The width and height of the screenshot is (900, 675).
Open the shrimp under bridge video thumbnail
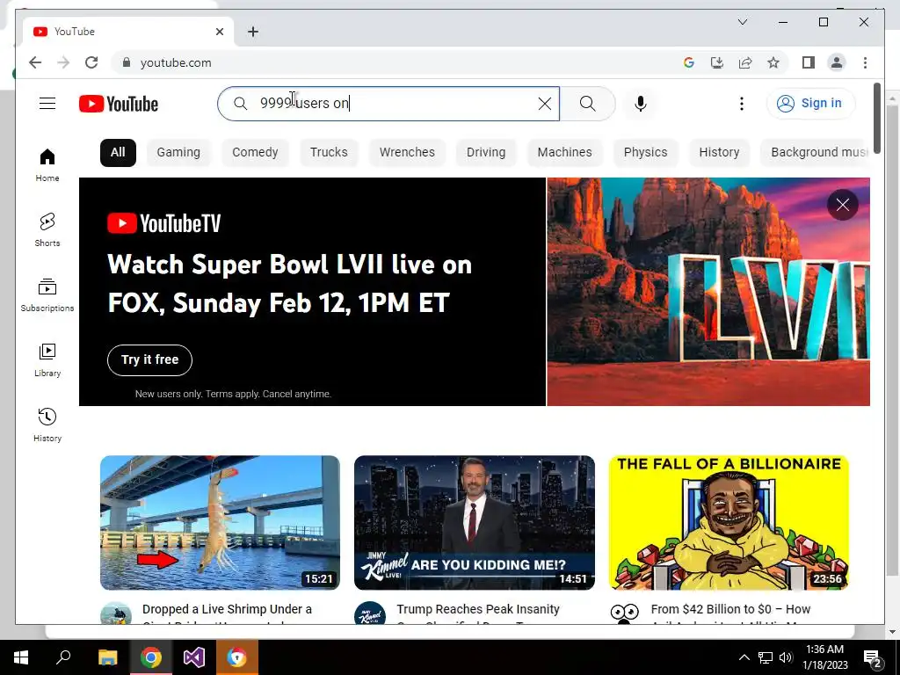click(220, 522)
